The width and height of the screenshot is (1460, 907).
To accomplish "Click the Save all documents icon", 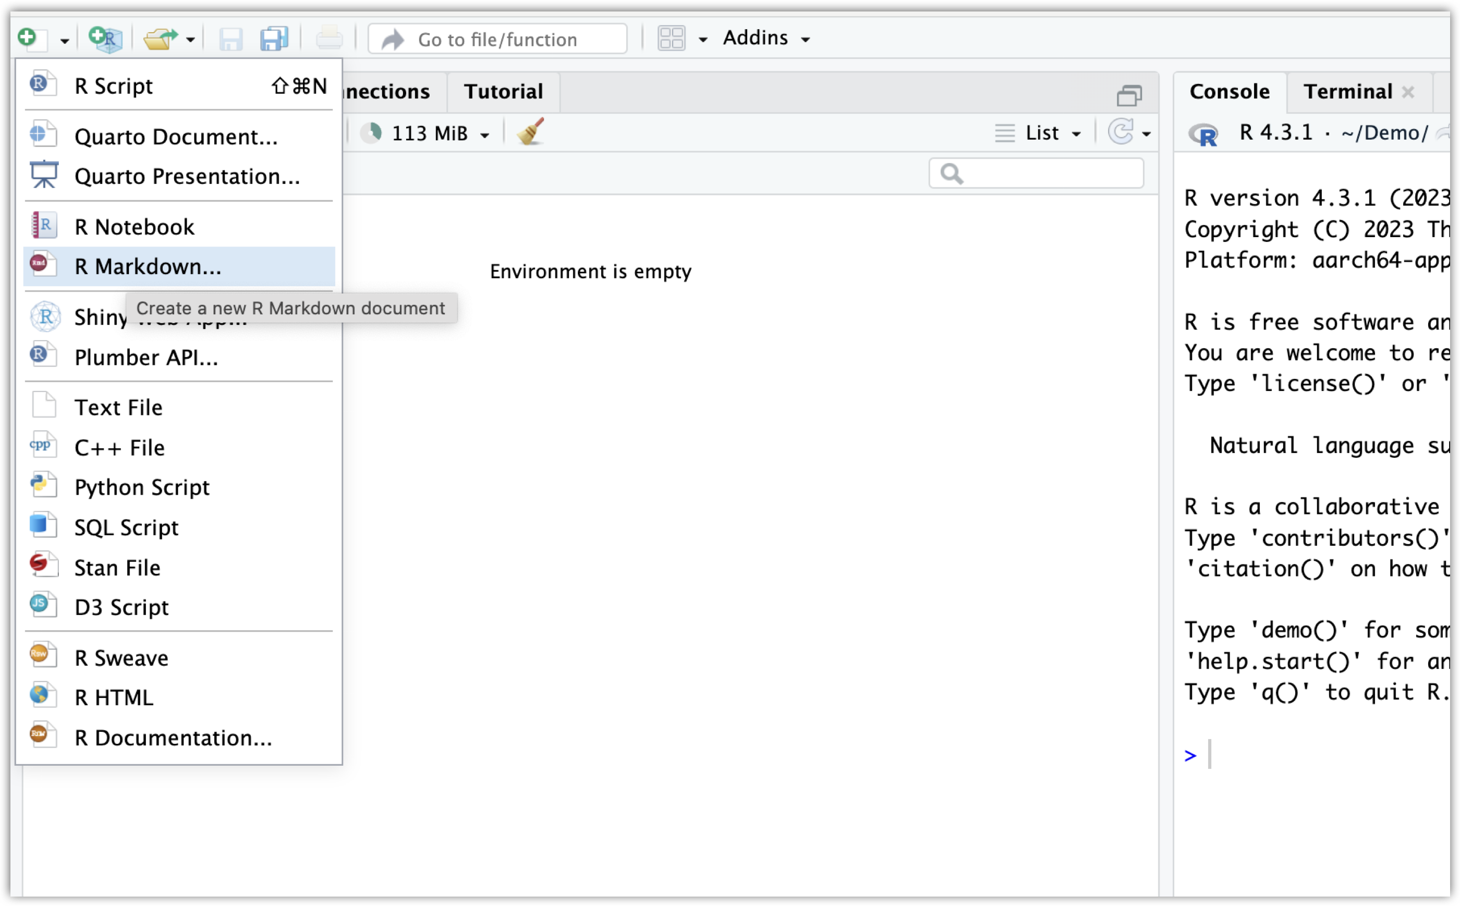I will pos(274,39).
